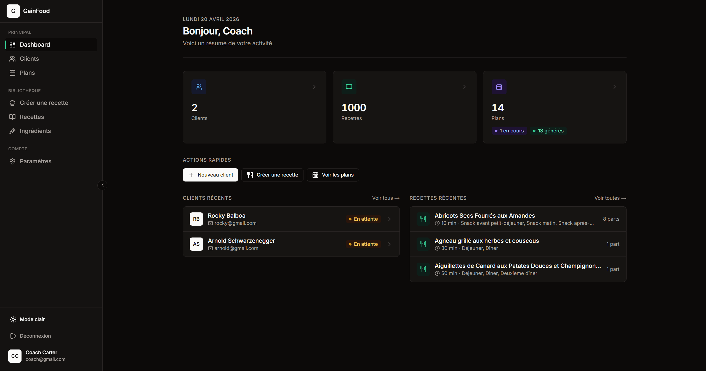706x371 pixels.
Task: Click the fork icon for Agneau grillé recipe
Action: 423,244
